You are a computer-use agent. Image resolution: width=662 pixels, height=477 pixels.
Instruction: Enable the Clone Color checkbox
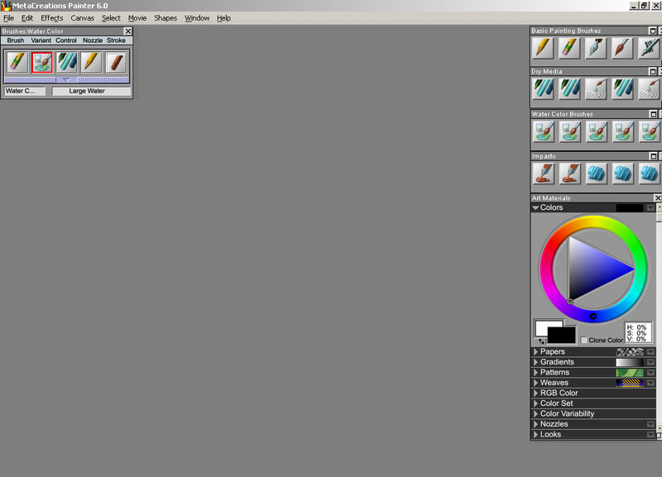[x=584, y=340]
